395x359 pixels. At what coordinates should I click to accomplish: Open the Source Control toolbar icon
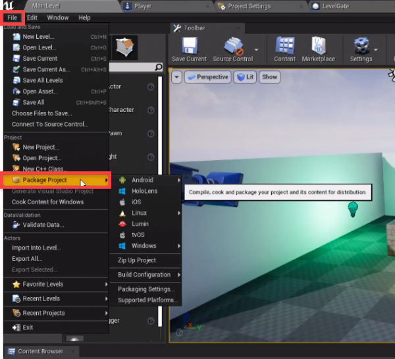234,46
